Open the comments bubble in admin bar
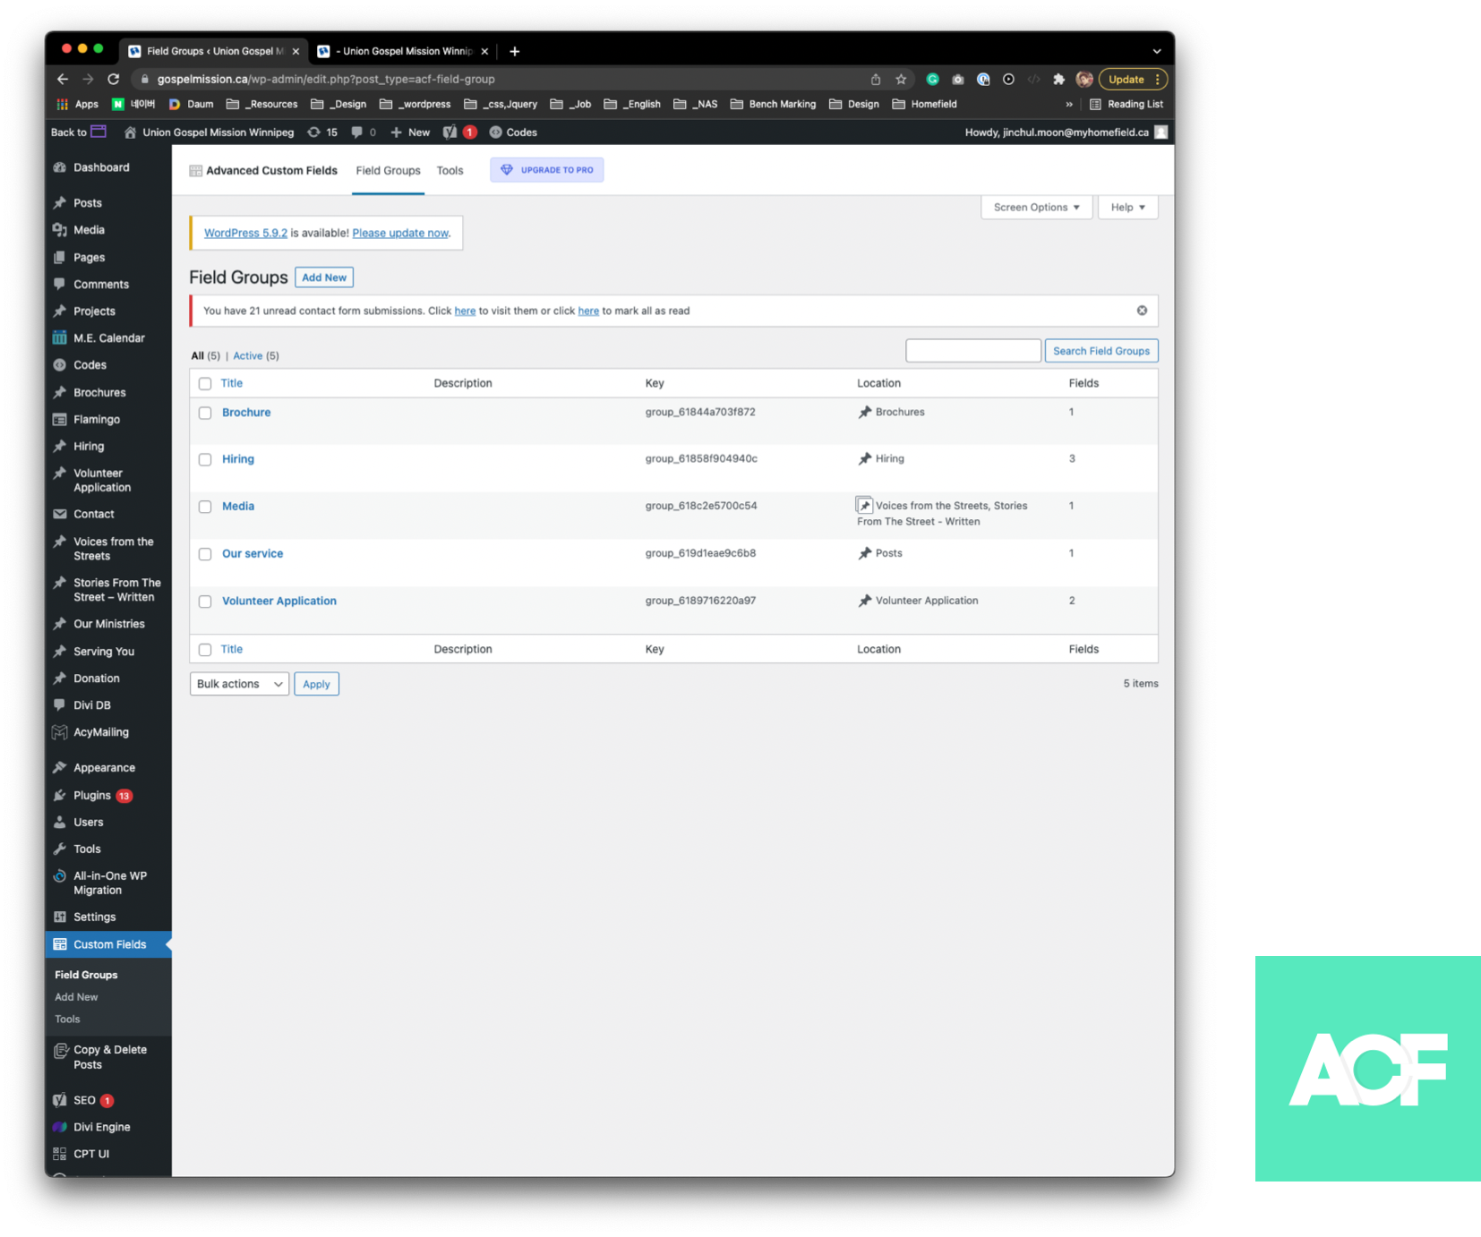 click(363, 132)
